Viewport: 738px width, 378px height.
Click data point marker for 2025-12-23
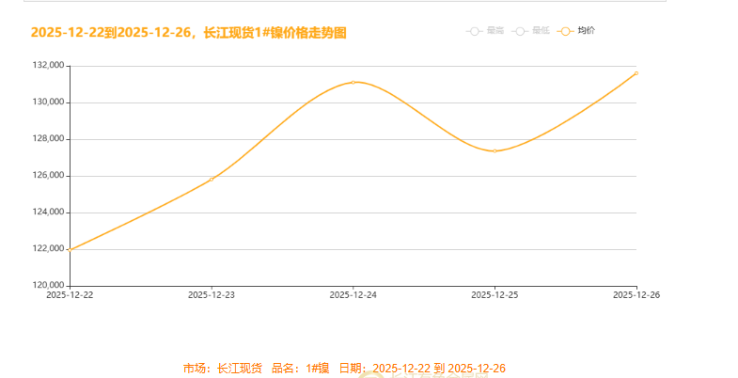click(x=212, y=179)
